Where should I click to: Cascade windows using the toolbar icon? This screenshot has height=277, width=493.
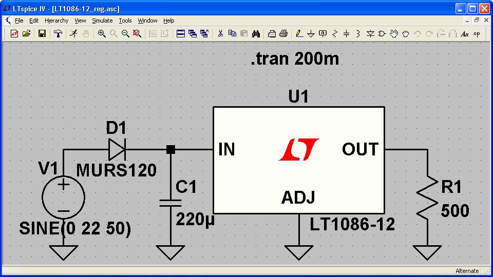point(193,34)
